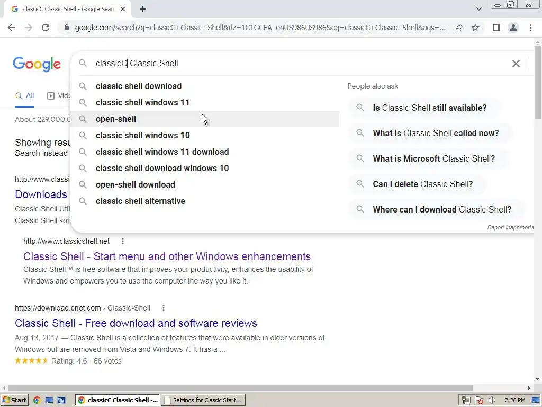Pick the 'open-shell download' suggestion

[205, 185]
